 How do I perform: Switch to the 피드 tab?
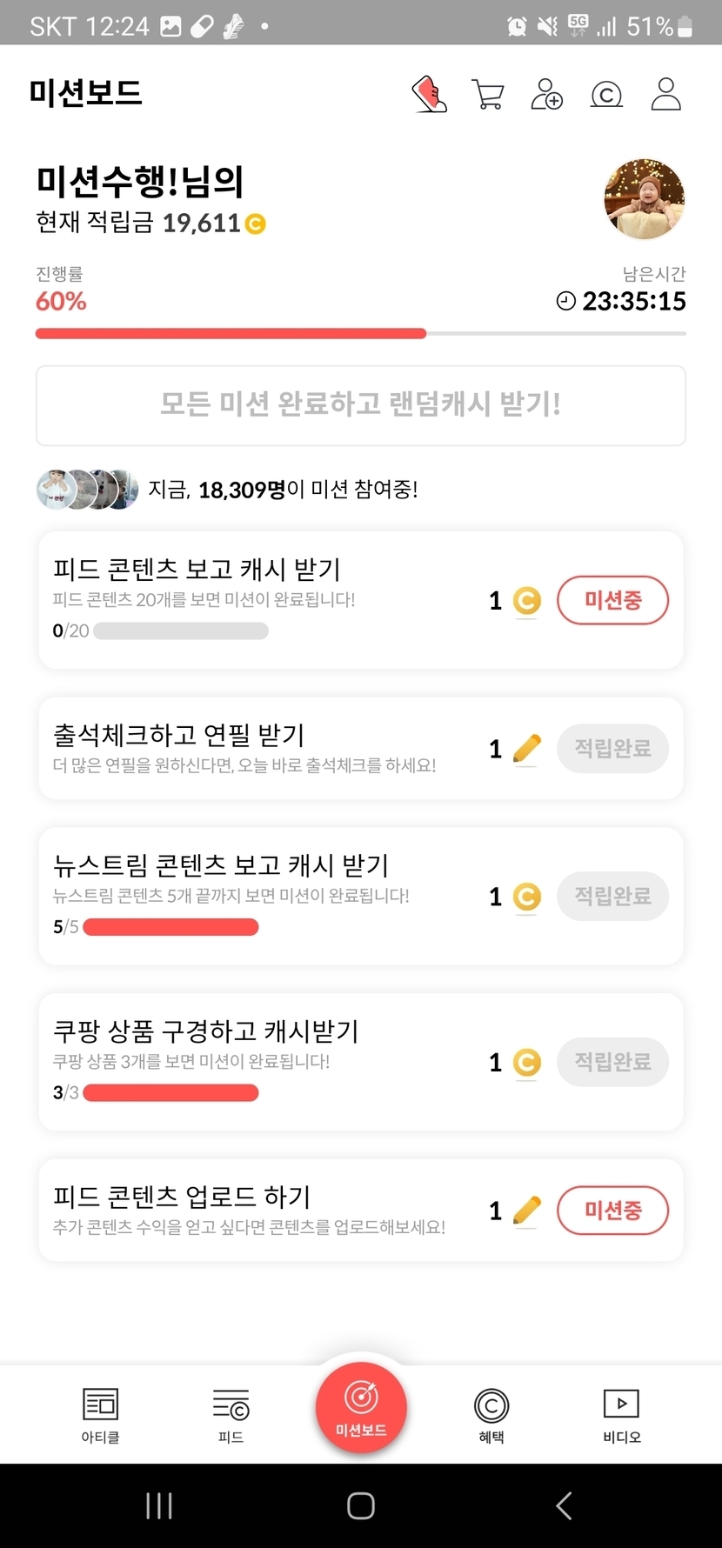coord(231,1415)
